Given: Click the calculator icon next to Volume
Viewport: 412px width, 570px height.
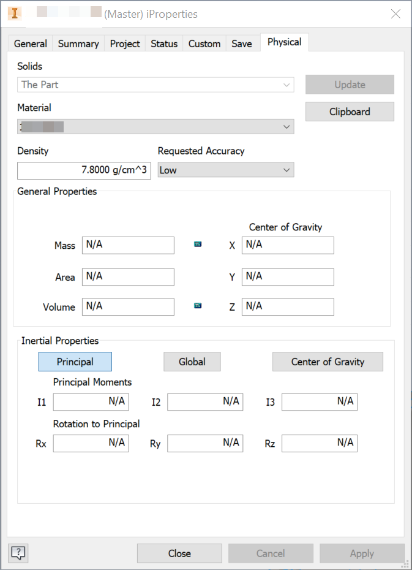Looking at the screenshot, I should pyautogui.click(x=197, y=305).
